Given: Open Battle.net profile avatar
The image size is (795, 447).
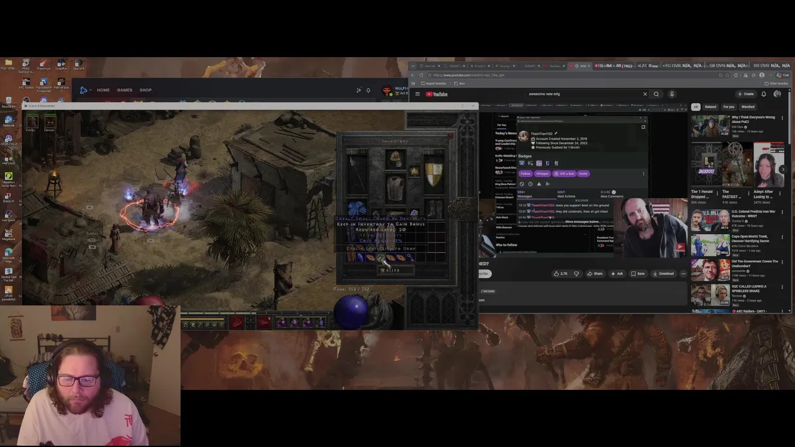Looking at the screenshot, I should [387, 91].
